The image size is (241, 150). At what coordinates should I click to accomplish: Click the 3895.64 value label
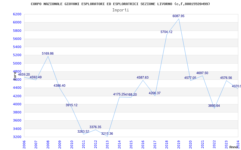(x=214, y=106)
